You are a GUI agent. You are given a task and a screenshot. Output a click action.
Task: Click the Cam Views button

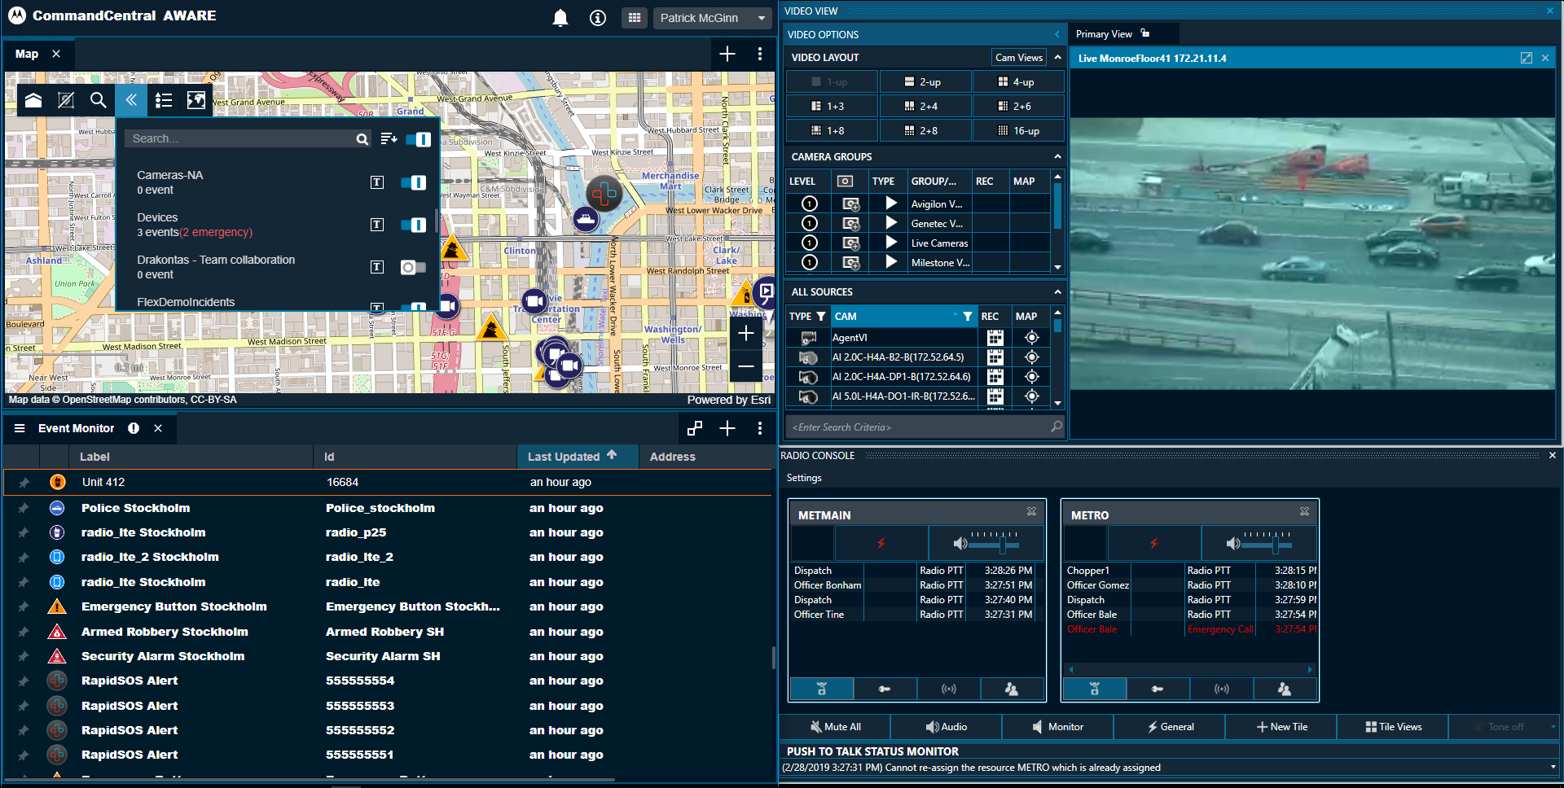pyautogui.click(x=1019, y=58)
